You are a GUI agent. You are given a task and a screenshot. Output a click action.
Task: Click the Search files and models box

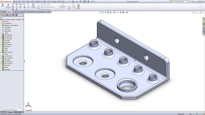pyautogui.click(x=180, y=2)
